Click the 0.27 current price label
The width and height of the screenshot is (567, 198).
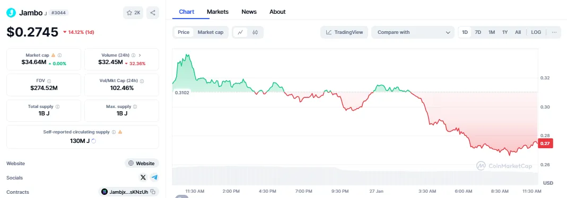(x=545, y=143)
